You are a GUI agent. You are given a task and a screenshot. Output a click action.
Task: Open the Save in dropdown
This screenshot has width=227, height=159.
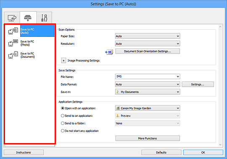pyautogui.click(x=148, y=92)
